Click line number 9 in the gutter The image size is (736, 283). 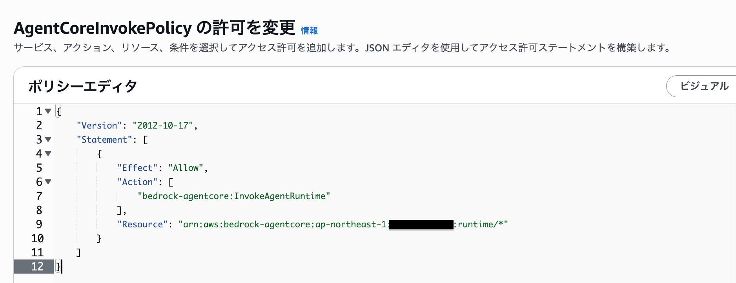[x=39, y=224]
